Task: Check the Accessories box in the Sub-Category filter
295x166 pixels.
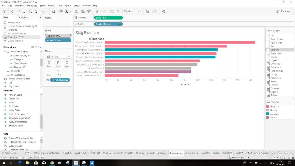Action: [x=268, y=39]
